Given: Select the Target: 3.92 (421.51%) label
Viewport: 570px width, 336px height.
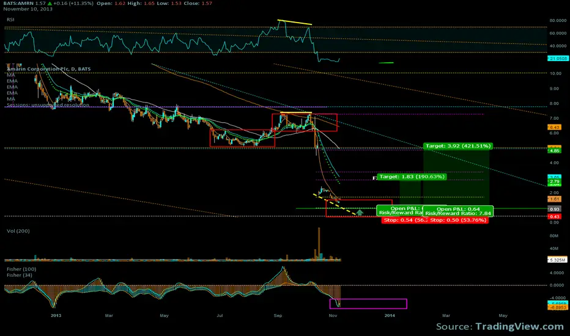Looking at the screenshot, I should [458, 146].
